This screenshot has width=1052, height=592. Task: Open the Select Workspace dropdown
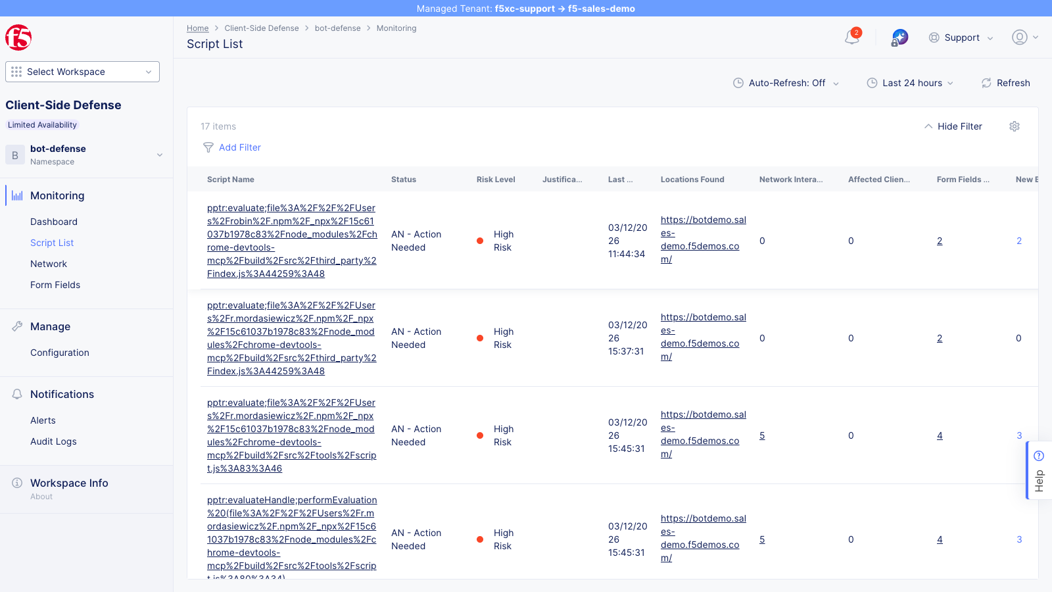tap(82, 72)
